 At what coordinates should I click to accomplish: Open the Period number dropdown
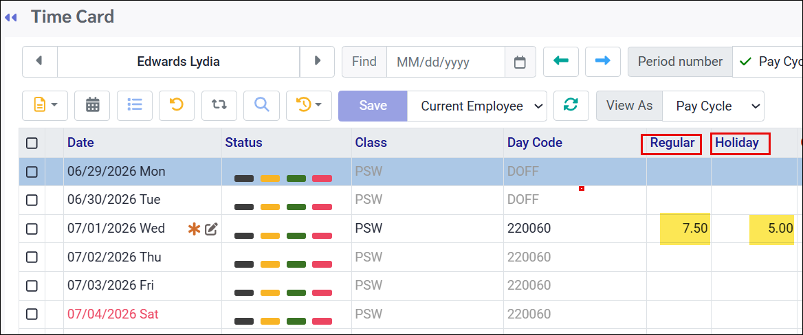767,62
